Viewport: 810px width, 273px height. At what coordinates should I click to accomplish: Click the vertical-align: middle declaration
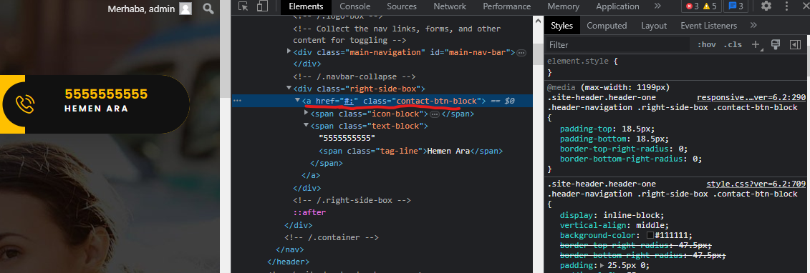pyautogui.click(x=614, y=225)
